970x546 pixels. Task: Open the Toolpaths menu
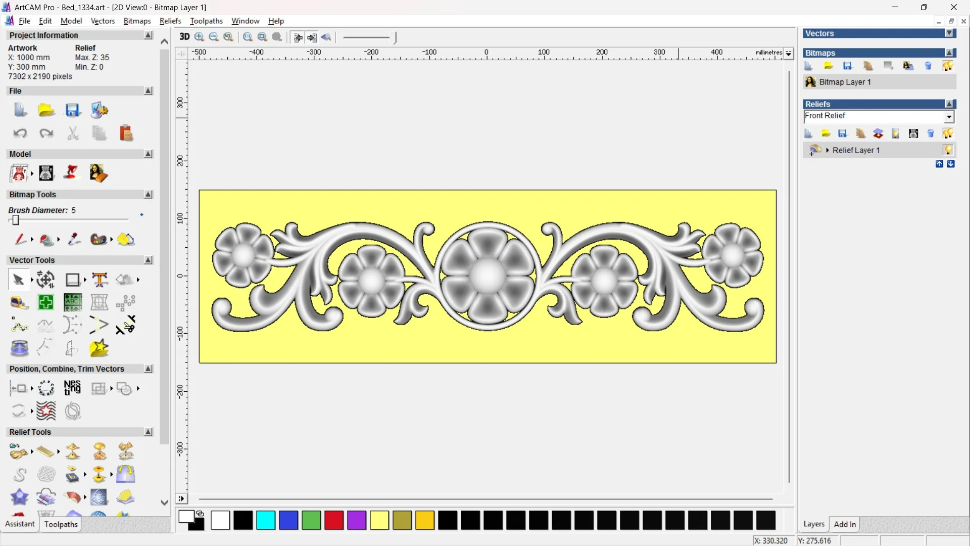coord(206,21)
